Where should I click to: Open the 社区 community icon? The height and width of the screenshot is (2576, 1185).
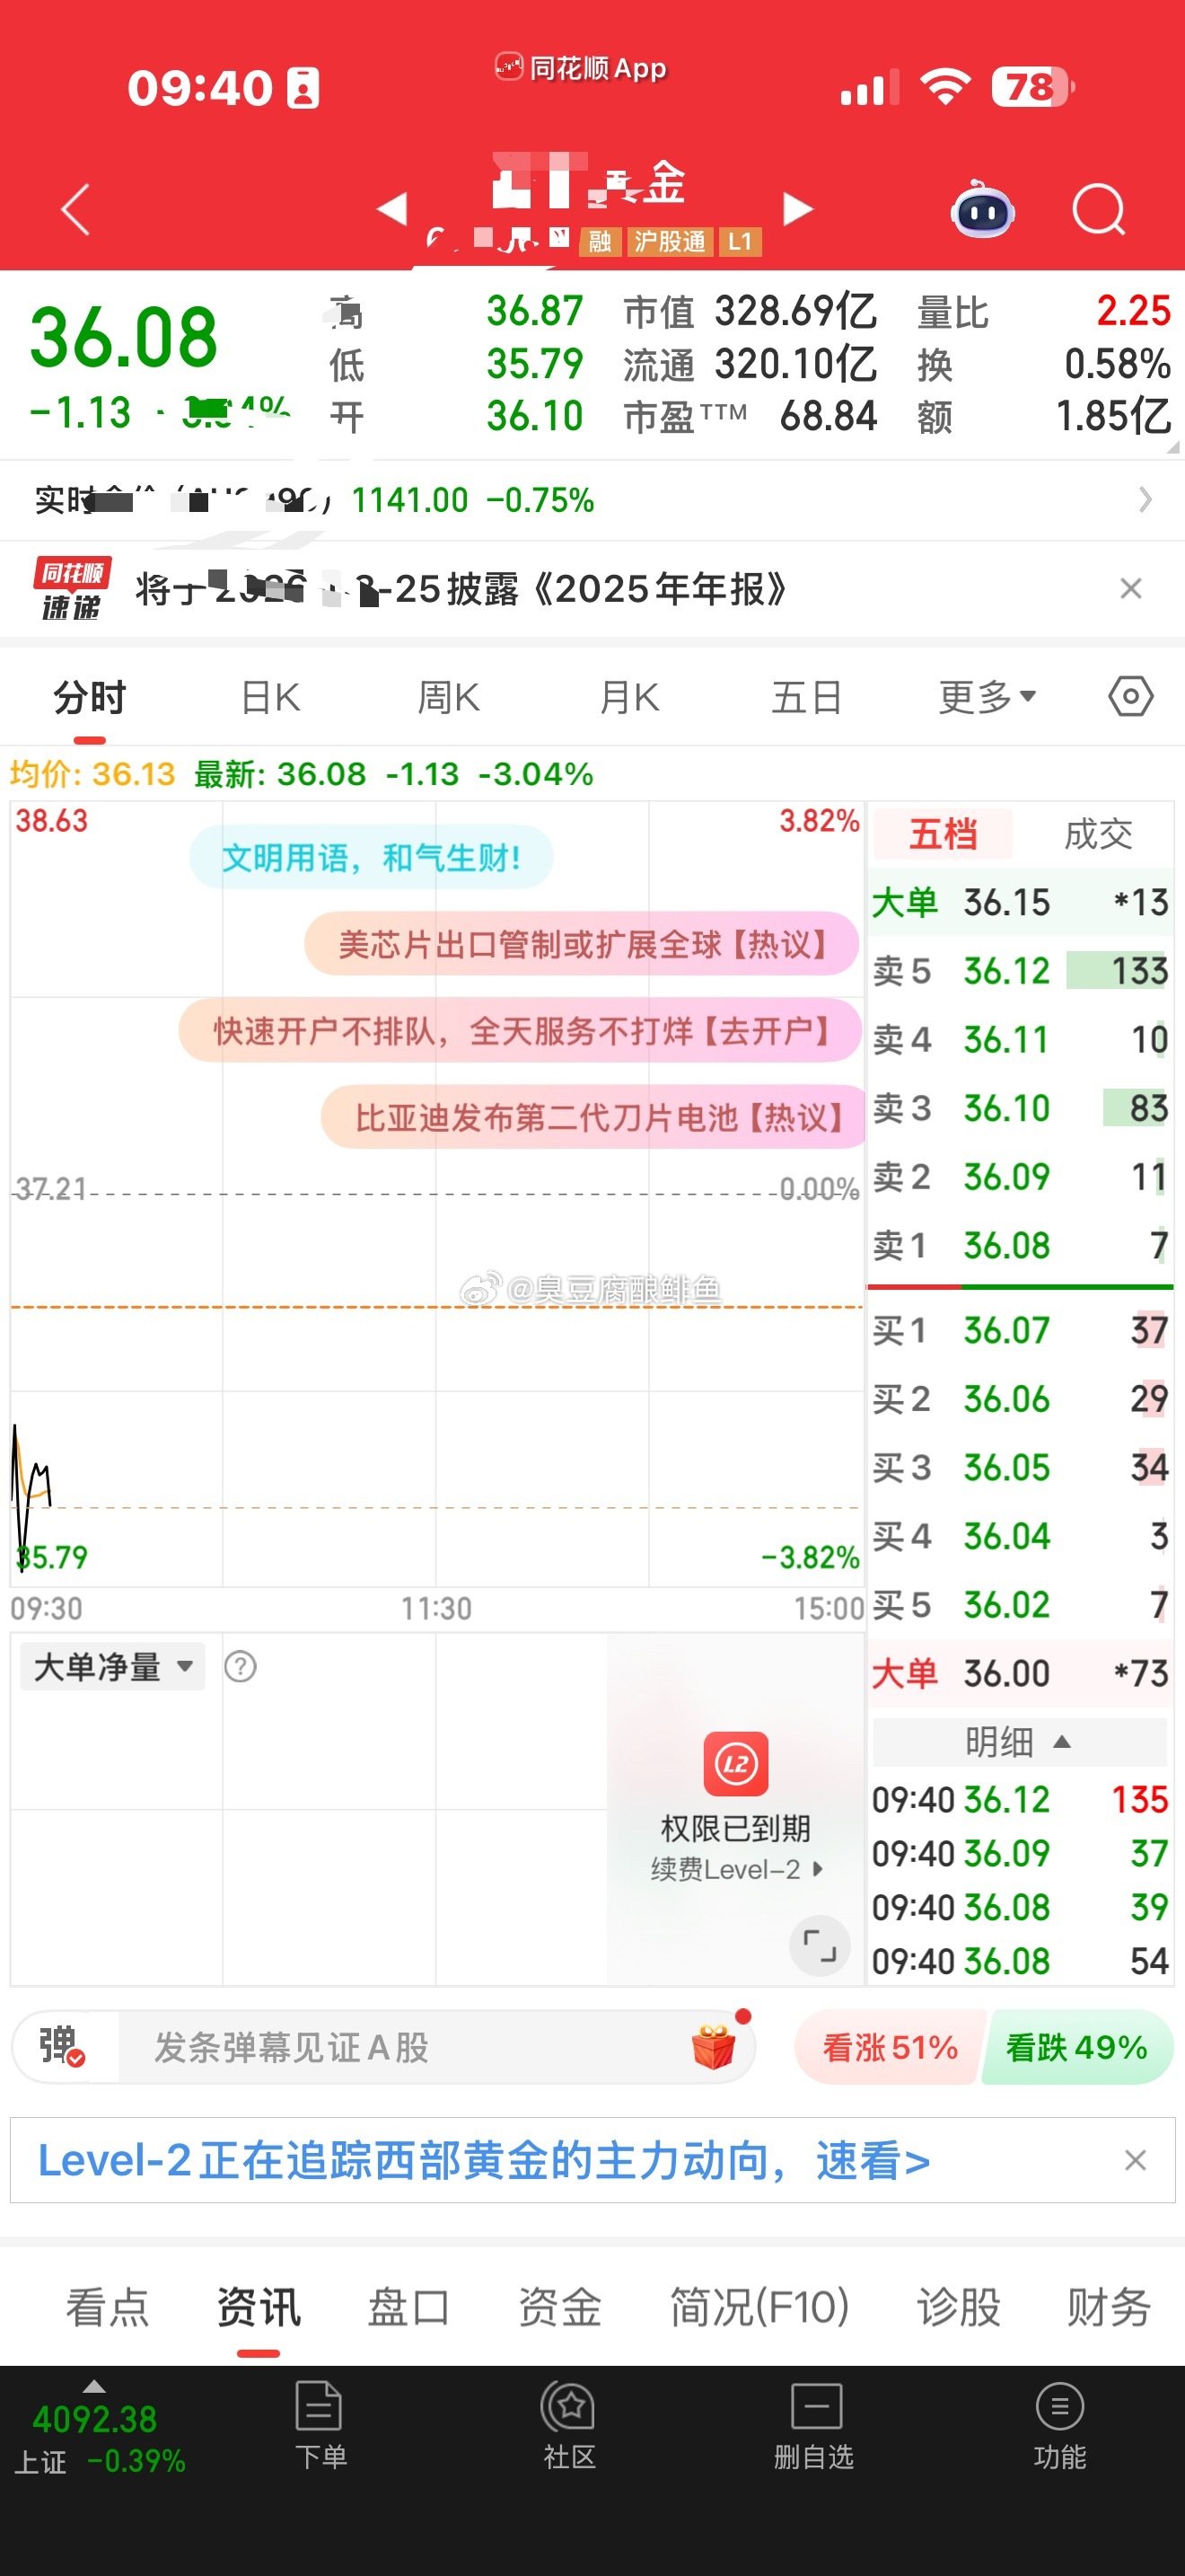tap(568, 2425)
